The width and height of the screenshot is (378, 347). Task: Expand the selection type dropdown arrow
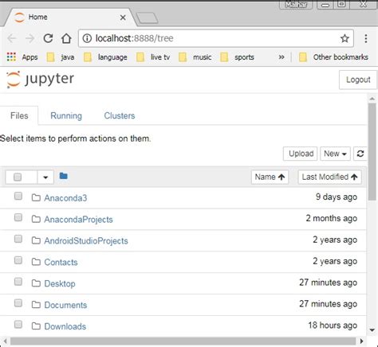coord(45,177)
